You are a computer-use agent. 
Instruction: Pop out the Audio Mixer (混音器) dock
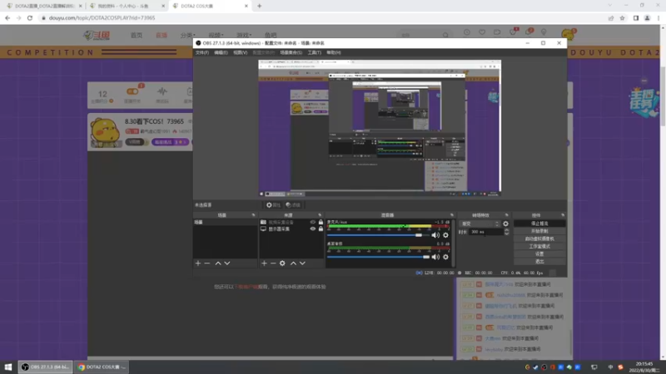(451, 215)
